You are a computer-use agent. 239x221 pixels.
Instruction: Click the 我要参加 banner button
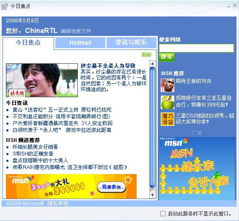[111, 187]
